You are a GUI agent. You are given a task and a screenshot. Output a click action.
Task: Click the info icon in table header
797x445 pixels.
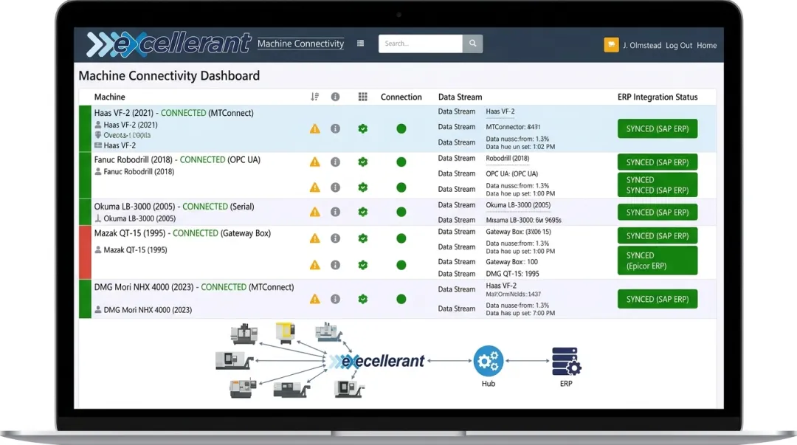[x=336, y=97]
